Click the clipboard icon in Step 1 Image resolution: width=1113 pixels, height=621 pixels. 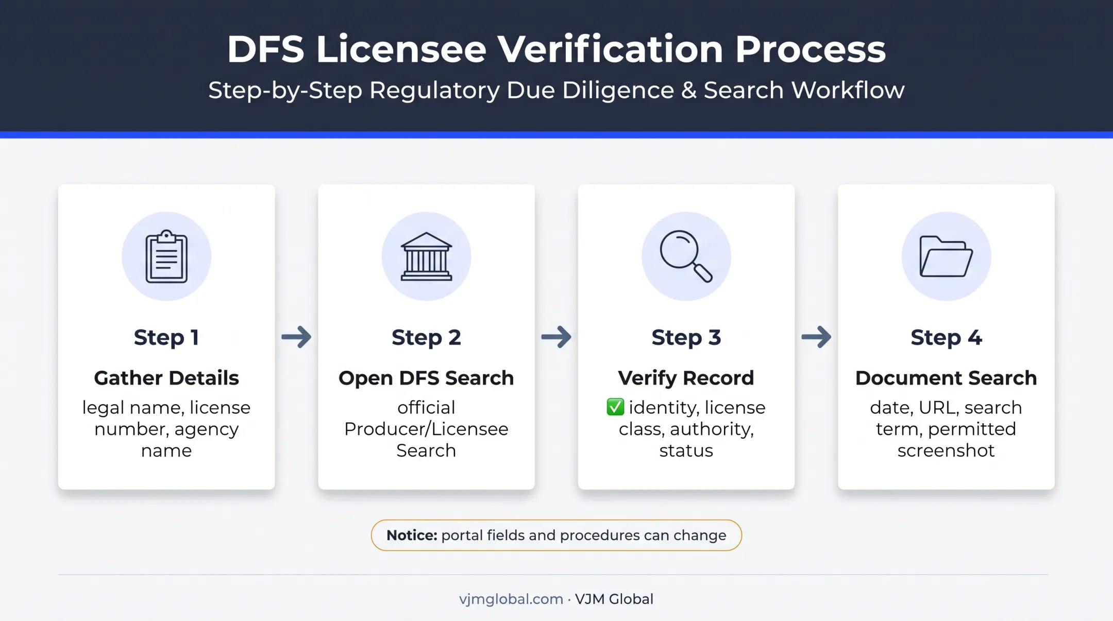coord(166,256)
